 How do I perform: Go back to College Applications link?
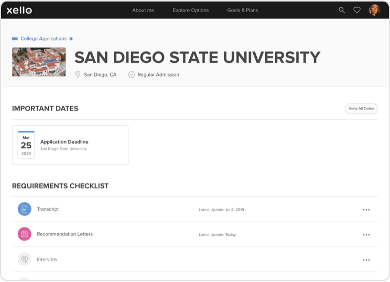pyautogui.click(x=44, y=39)
